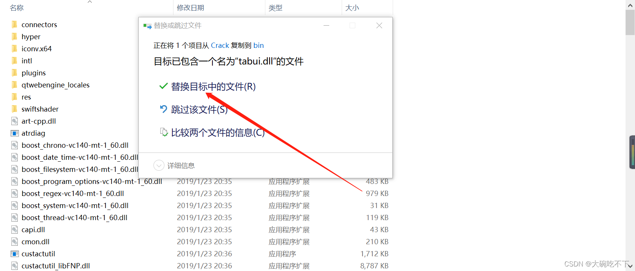Click the dialog title bar copy icon
Screen dimensions: 635x271
[x=147, y=26]
